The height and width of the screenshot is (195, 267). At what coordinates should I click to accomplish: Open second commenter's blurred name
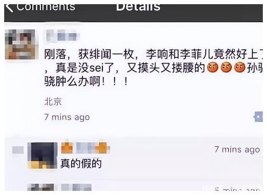click(x=76, y=187)
